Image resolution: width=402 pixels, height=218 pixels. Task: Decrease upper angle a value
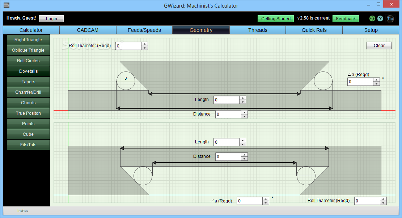pyautogui.click(x=376, y=84)
